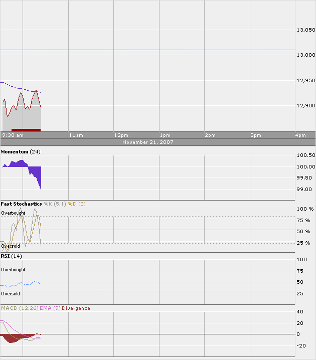
Task: Click the 3pm time label
Action: point(256,135)
